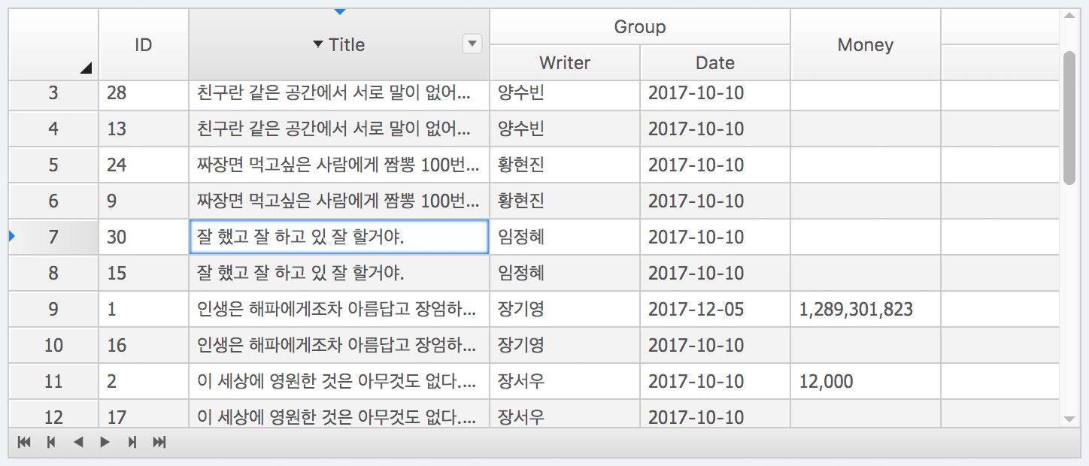This screenshot has width=1089, height=466.
Task: Jump to the last page of records
Action: click(159, 443)
